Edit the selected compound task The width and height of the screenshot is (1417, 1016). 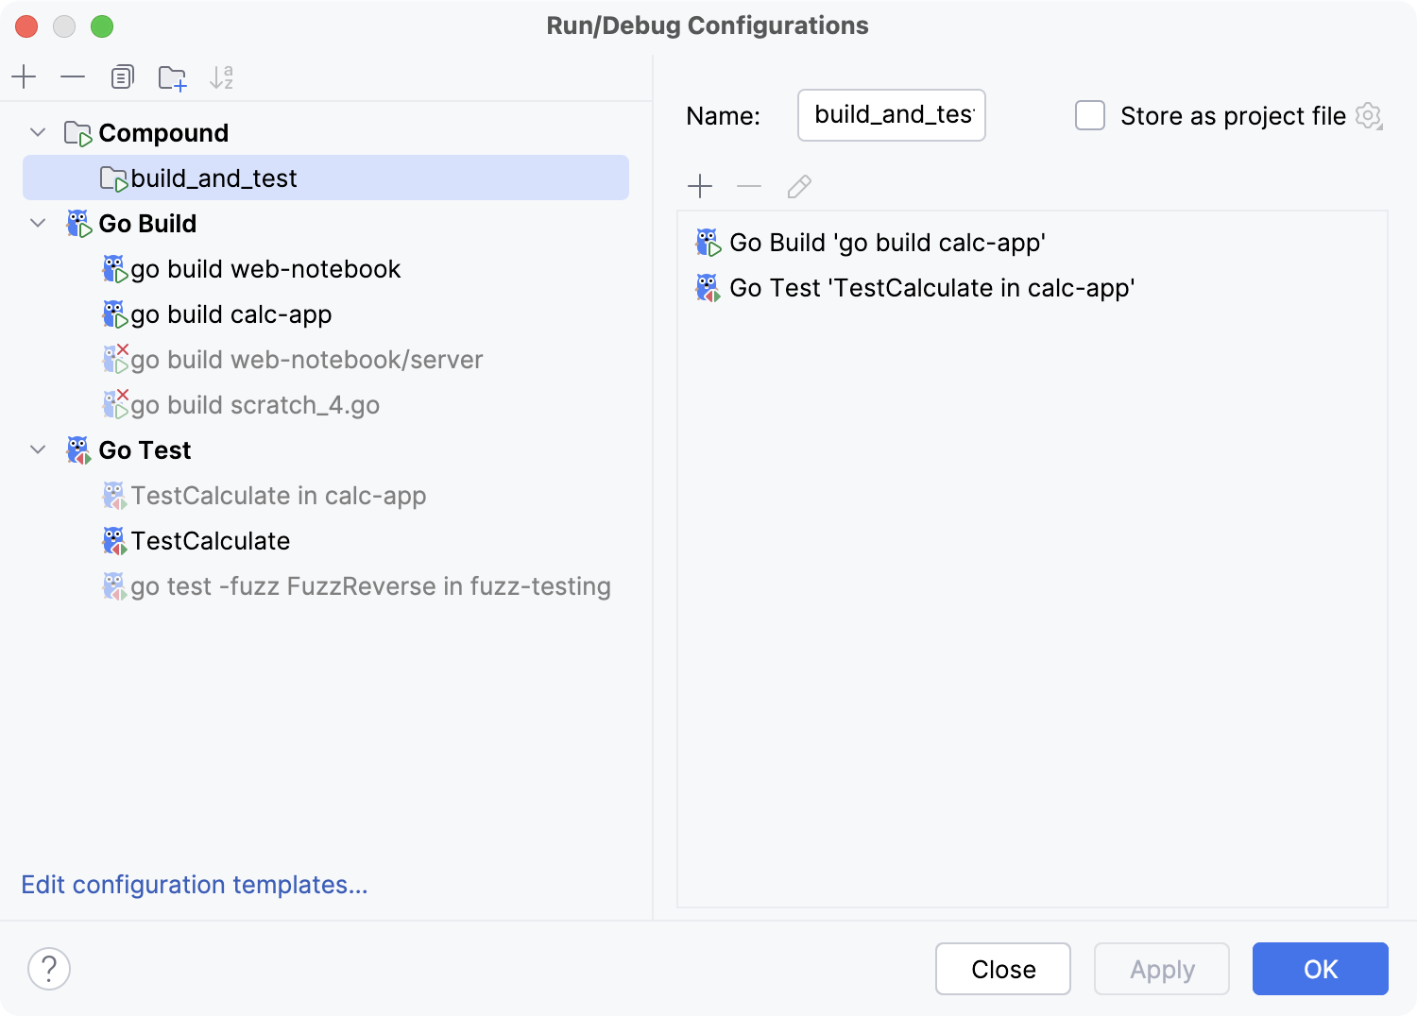(x=799, y=186)
